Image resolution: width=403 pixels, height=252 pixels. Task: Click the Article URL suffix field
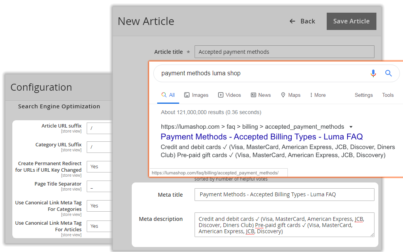click(x=100, y=128)
